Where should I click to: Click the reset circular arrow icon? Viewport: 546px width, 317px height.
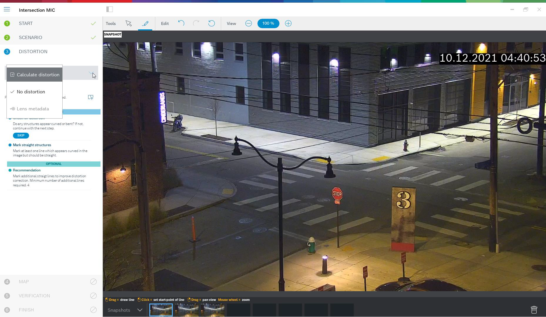click(211, 23)
